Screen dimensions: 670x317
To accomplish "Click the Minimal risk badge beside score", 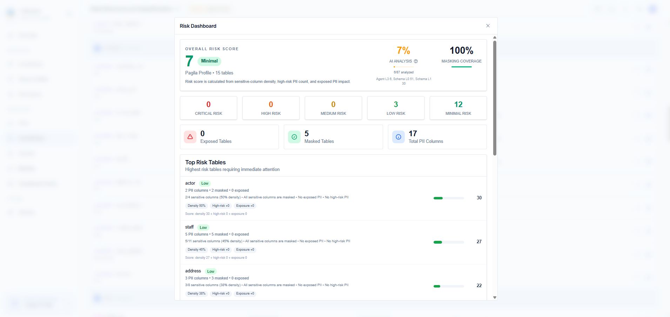I will (x=209, y=61).
